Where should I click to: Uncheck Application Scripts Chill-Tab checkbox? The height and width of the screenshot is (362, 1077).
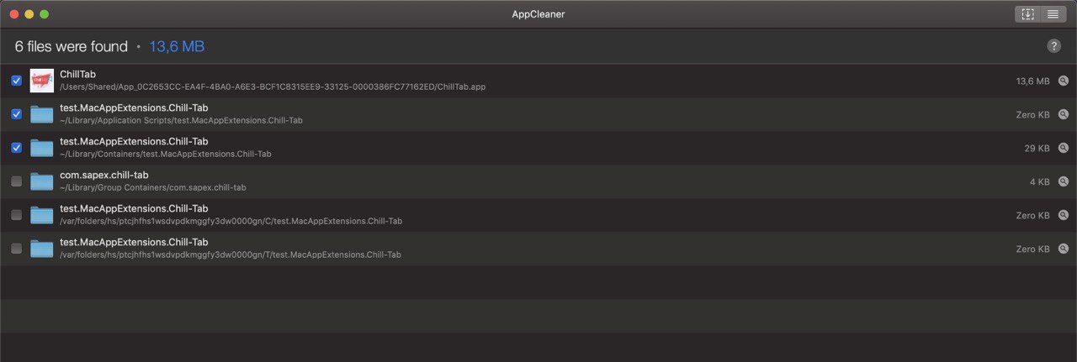(x=16, y=114)
